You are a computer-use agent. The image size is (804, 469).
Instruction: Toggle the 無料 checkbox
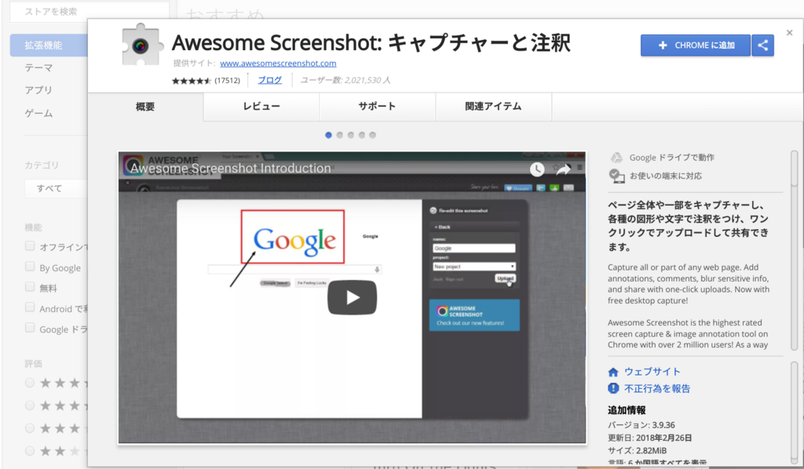coord(31,287)
